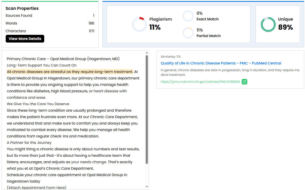Click the 'Scan Properties' heading

click(22, 8)
